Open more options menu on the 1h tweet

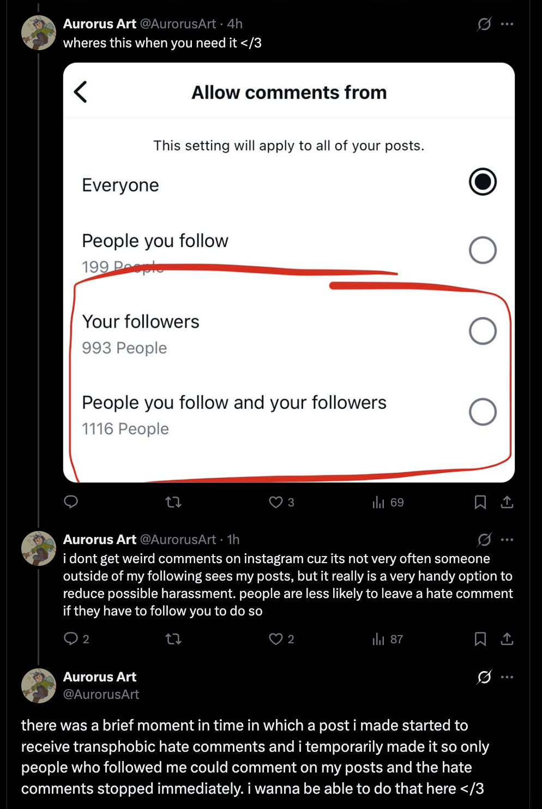507,540
